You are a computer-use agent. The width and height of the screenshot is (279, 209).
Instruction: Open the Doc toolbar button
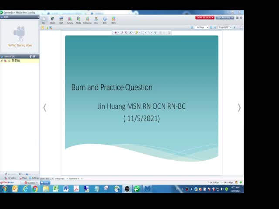pos(44,20)
